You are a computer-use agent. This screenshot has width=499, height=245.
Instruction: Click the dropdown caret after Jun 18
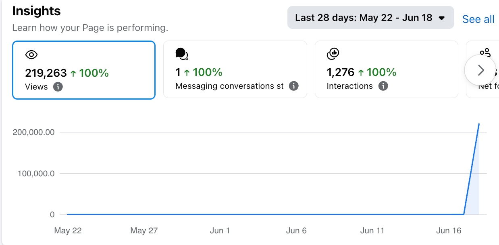pos(441,18)
